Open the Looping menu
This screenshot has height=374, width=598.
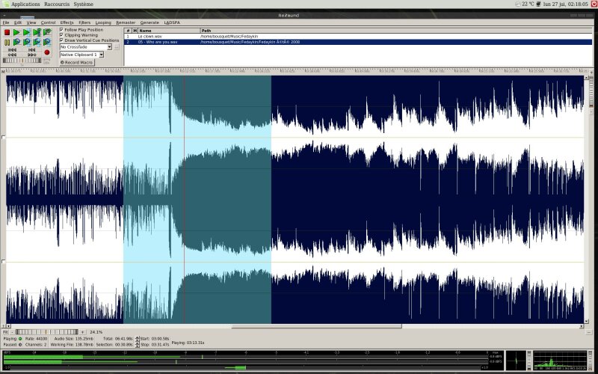point(103,22)
